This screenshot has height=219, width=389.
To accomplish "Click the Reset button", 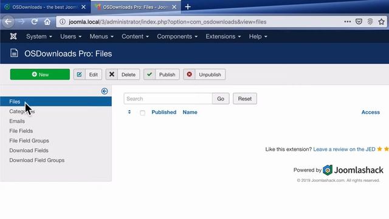I will click(245, 99).
